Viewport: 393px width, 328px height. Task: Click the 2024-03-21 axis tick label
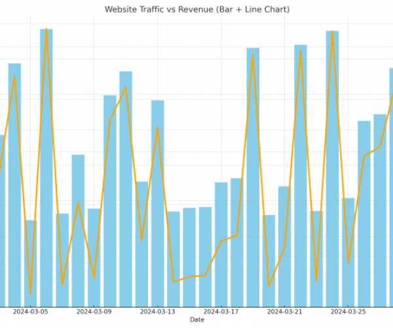[x=285, y=312]
